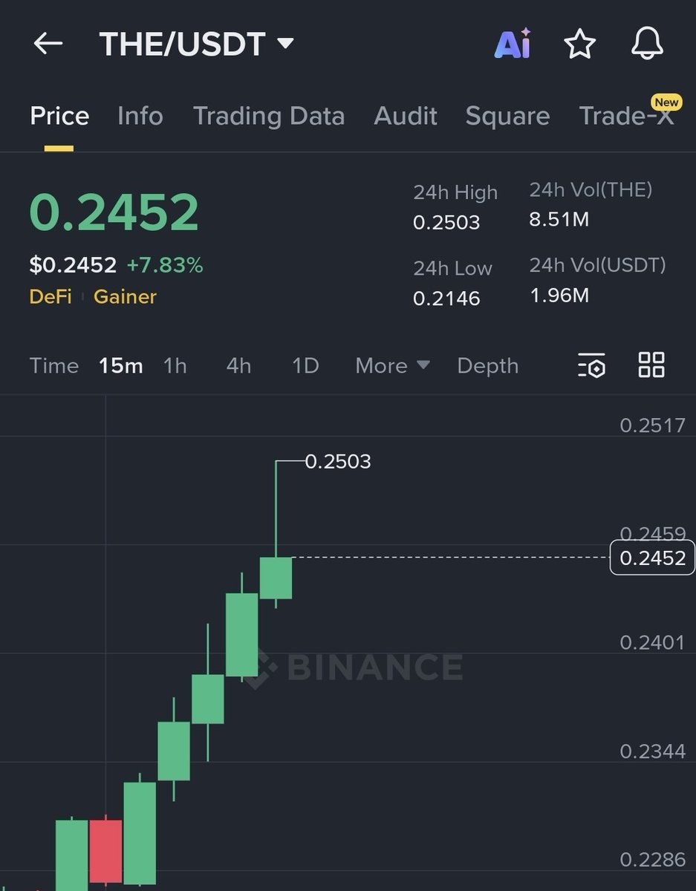Add THE/USDT to favorites via star icon
696x891 pixels.
pyautogui.click(x=580, y=43)
